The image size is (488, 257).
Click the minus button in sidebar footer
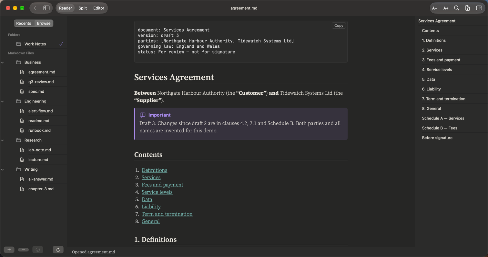pyautogui.click(x=23, y=250)
